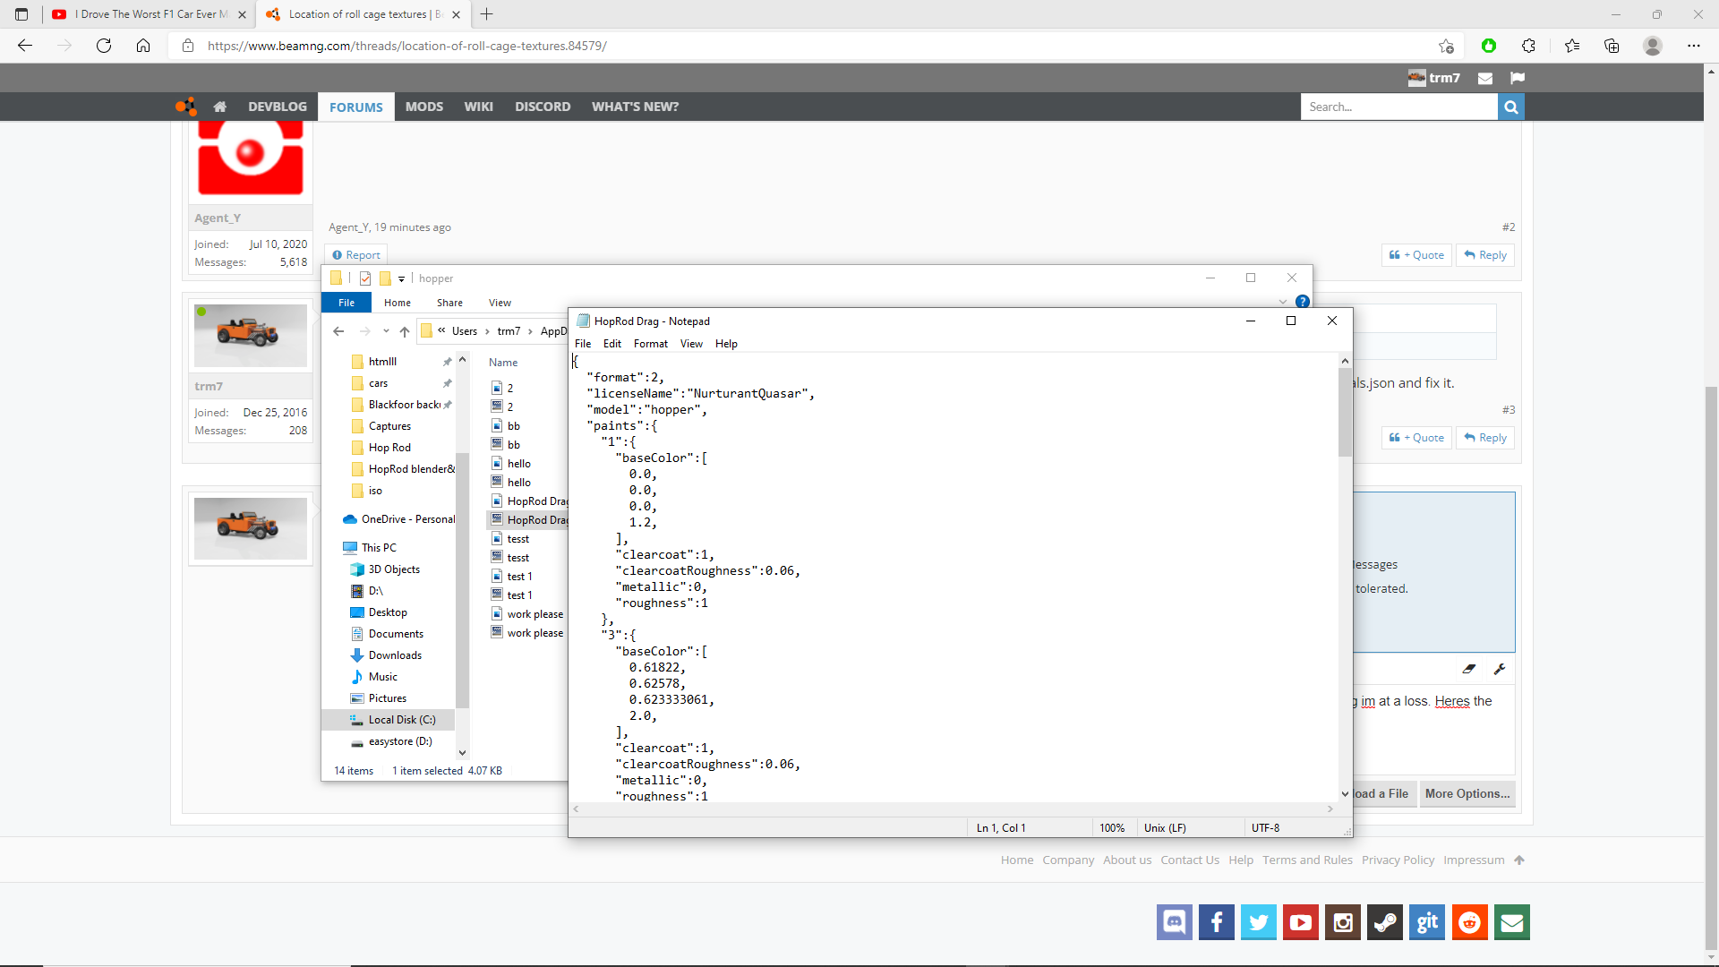Refresh the browser page
The height and width of the screenshot is (967, 1719).
pyautogui.click(x=104, y=46)
